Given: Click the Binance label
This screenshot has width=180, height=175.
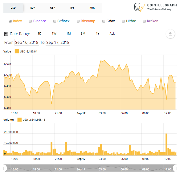Looking at the screenshot, I should coord(39,21).
